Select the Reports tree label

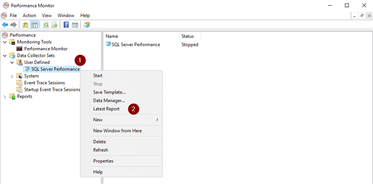[x=24, y=96]
